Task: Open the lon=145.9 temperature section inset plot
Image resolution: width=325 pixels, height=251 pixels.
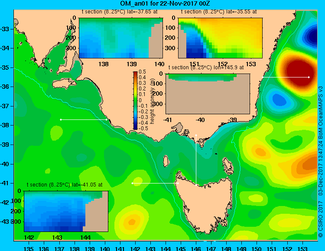Action: (x=208, y=94)
